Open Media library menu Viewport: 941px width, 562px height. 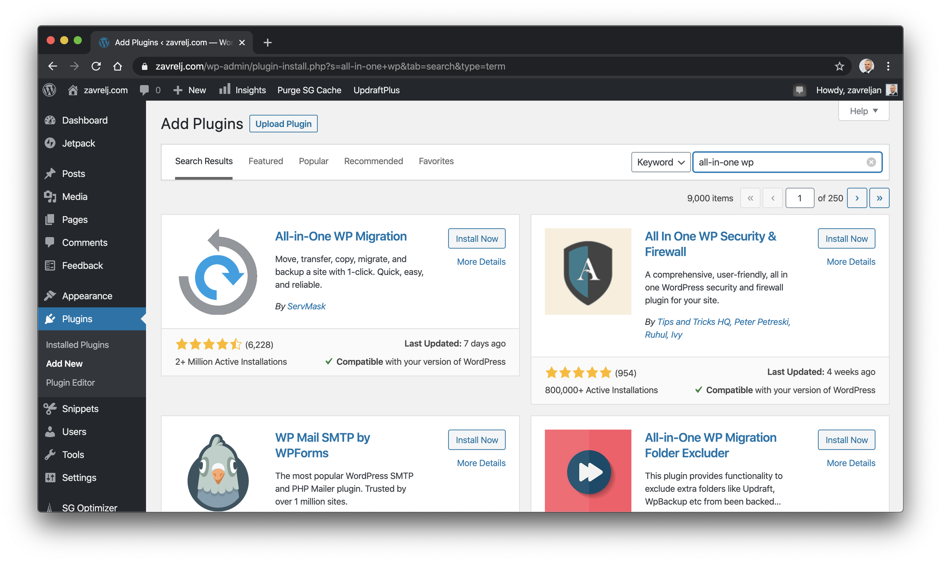[92, 197]
